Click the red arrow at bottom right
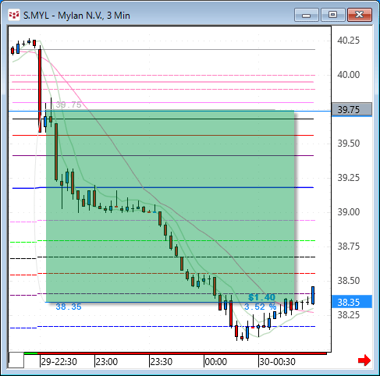 364,360
